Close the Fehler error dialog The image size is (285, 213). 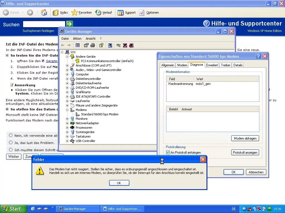(203, 159)
